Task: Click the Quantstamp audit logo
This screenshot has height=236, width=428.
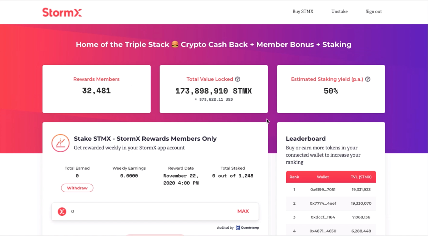Action: pyautogui.click(x=248, y=228)
